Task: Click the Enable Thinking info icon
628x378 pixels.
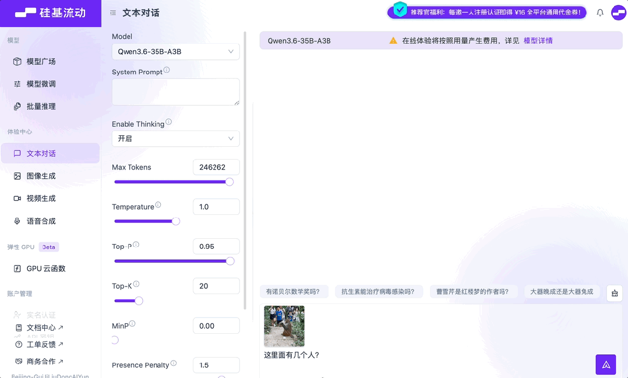Action: point(168,122)
